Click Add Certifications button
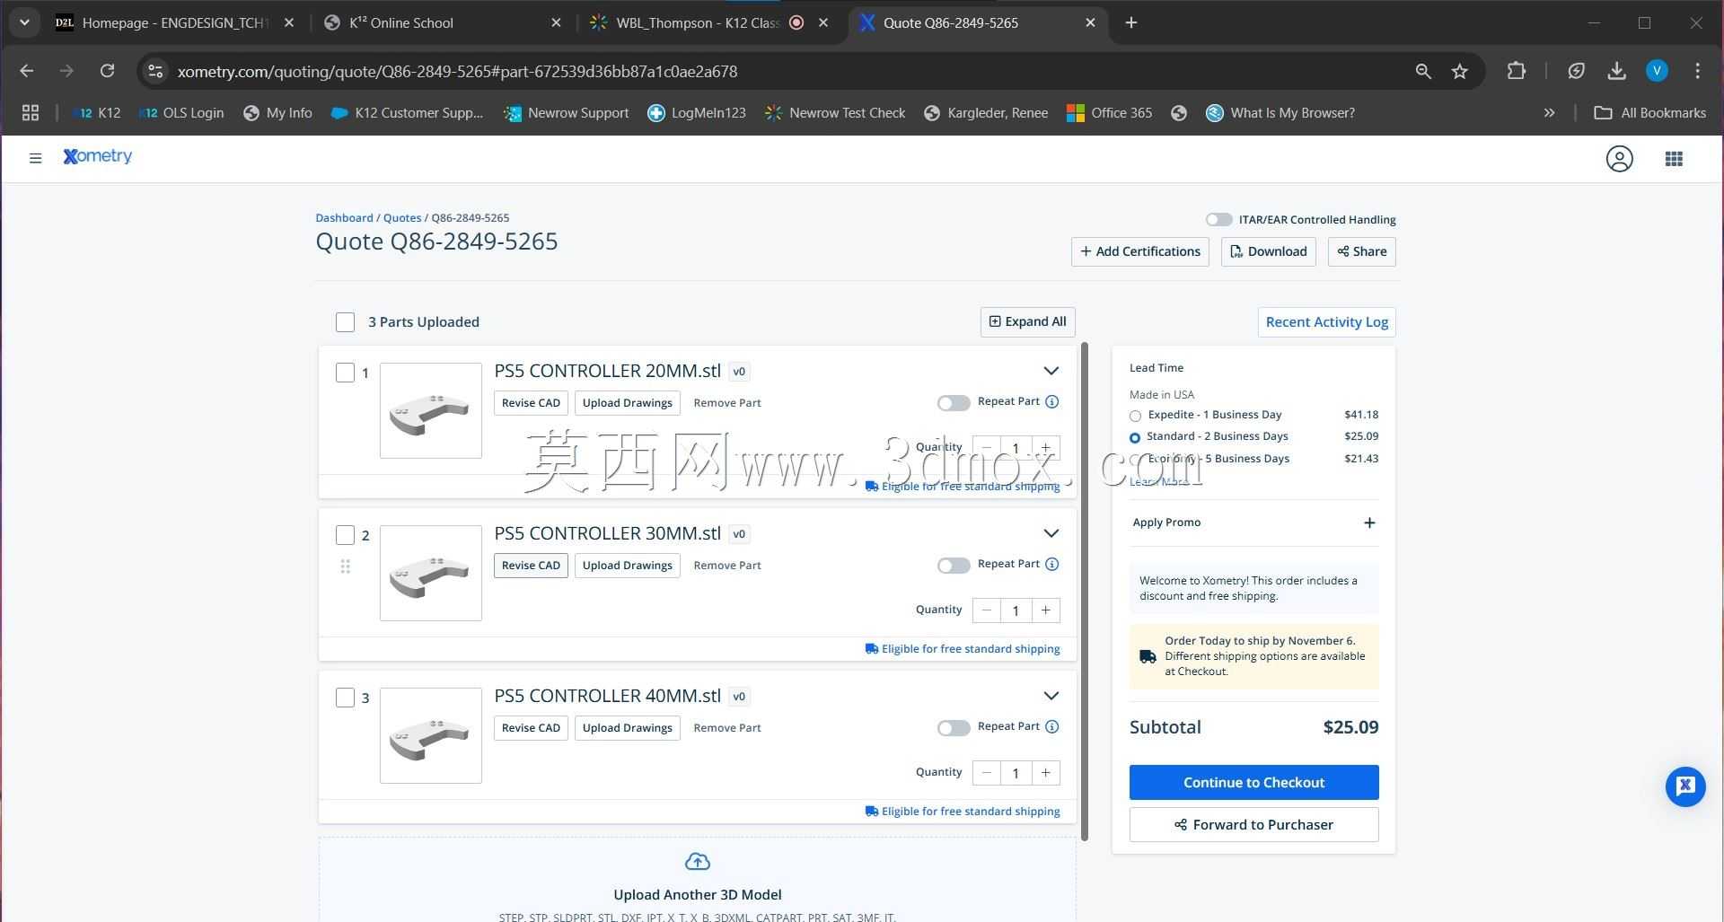1724x922 pixels. pos(1139,252)
